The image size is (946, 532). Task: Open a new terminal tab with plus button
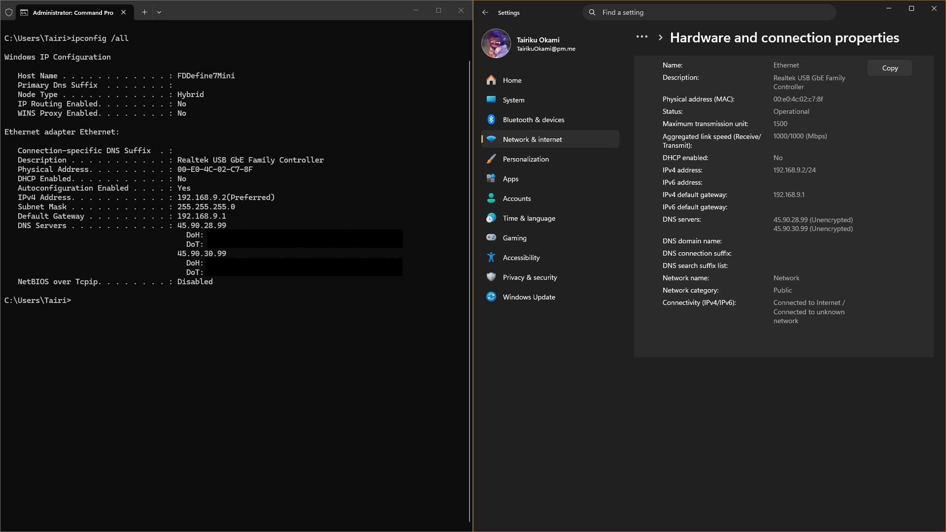pyautogui.click(x=144, y=12)
